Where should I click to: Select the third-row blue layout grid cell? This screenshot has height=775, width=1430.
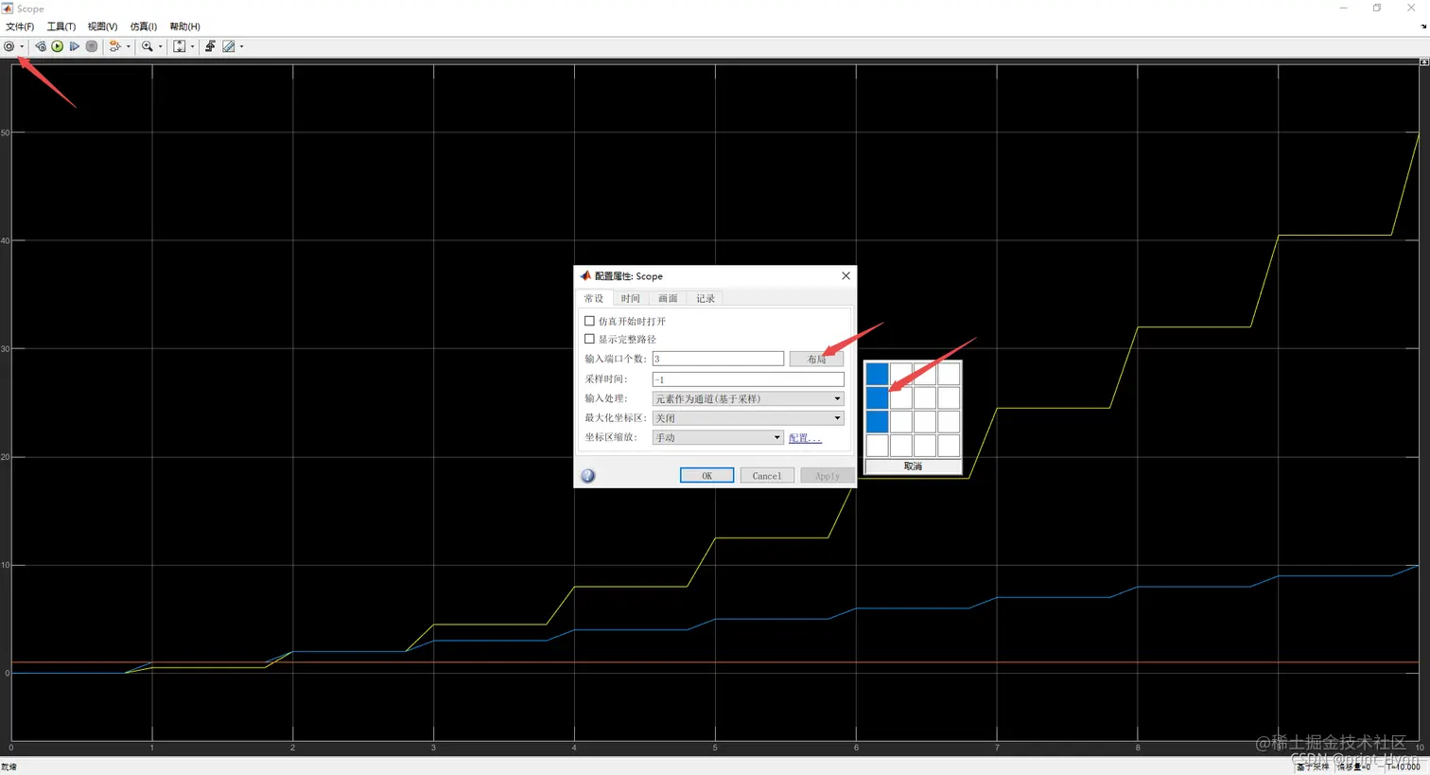coord(877,421)
